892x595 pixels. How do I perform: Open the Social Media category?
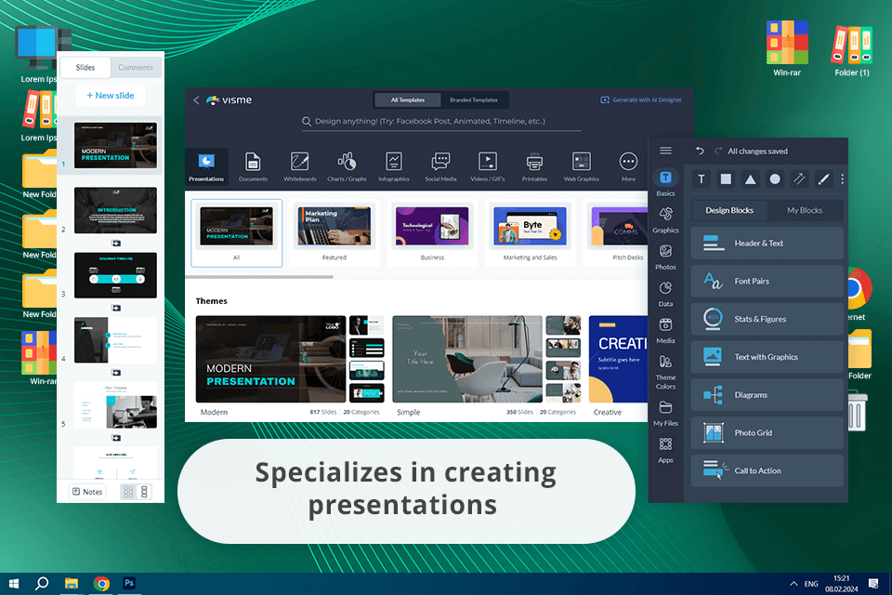coord(440,166)
